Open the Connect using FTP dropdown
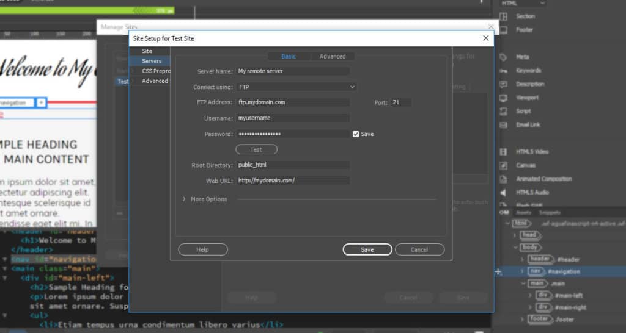 pyautogui.click(x=296, y=87)
